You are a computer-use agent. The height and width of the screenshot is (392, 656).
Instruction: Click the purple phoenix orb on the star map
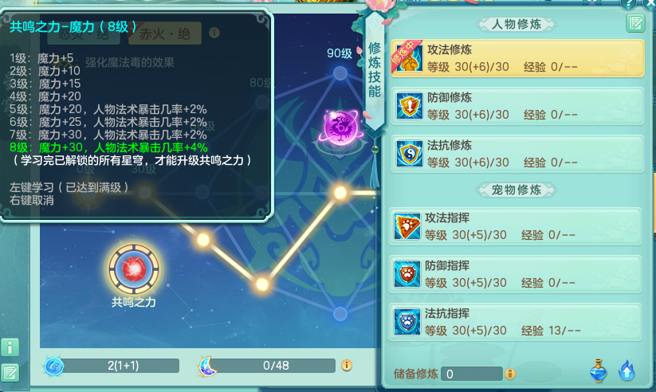tap(340, 127)
